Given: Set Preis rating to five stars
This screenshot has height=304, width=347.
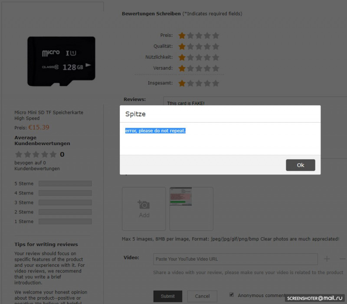Looking at the screenshot, I should coord(216,36).
